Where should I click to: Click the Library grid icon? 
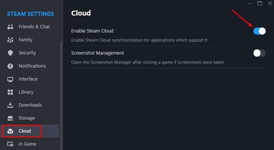point(10,92)
